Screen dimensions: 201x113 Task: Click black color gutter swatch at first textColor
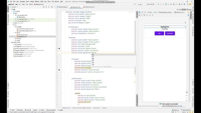[59, 48]
